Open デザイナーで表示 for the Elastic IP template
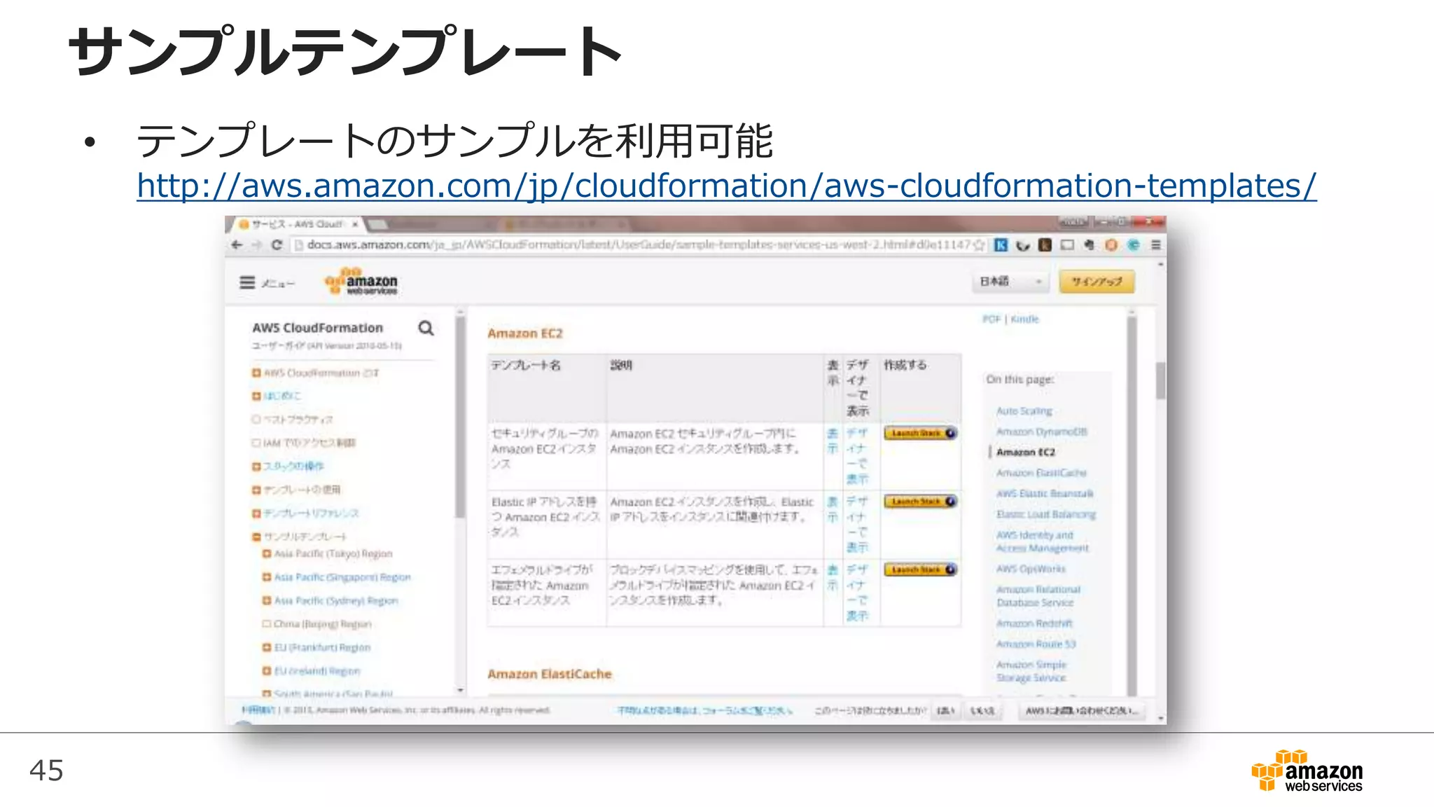This screenshot has height=807, width=1434. click(857, 524)
